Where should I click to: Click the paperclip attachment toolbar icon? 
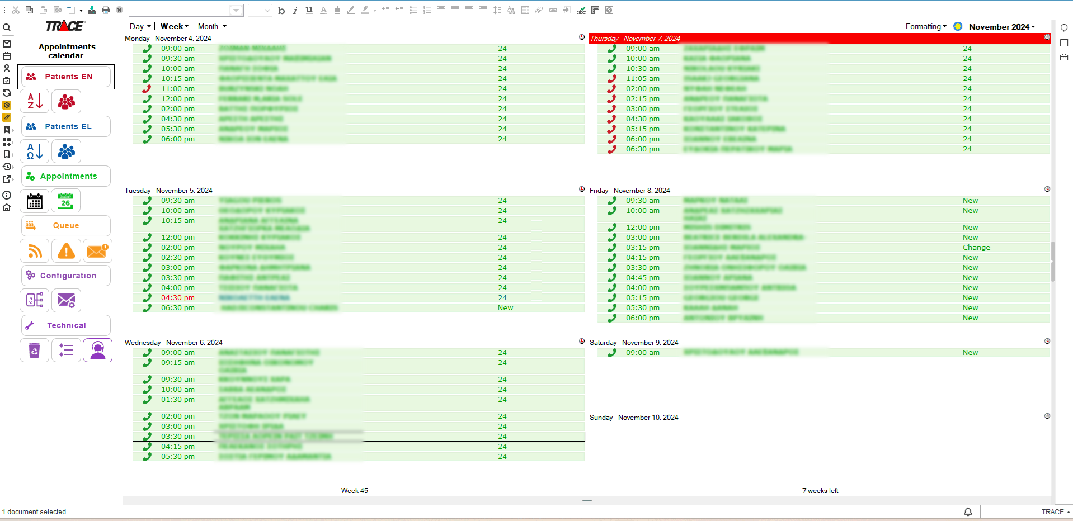coord(539,10)
